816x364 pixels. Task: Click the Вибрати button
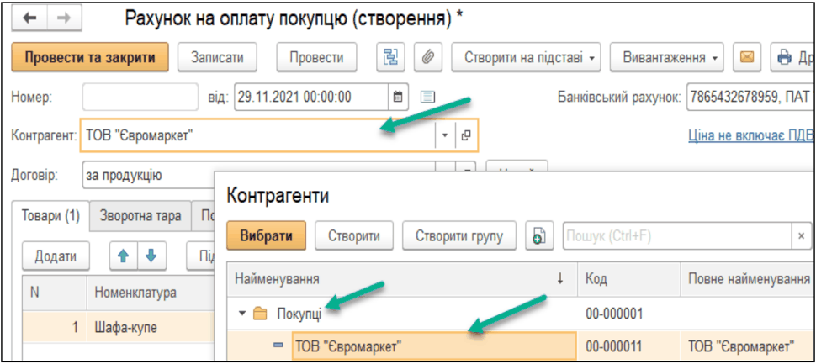(x=267, y=236)
